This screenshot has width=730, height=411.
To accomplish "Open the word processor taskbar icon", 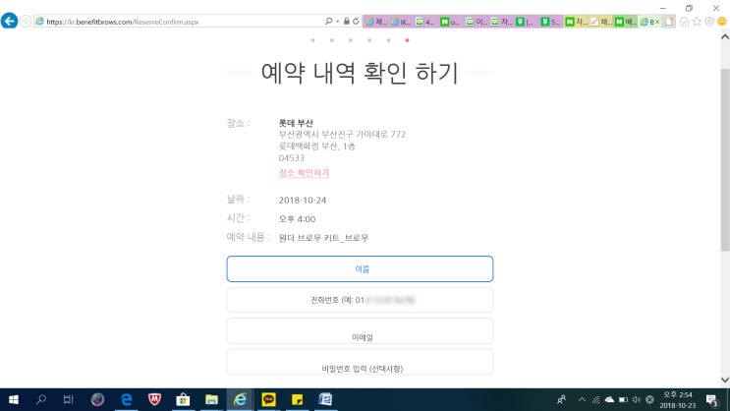I will [325, 399].
